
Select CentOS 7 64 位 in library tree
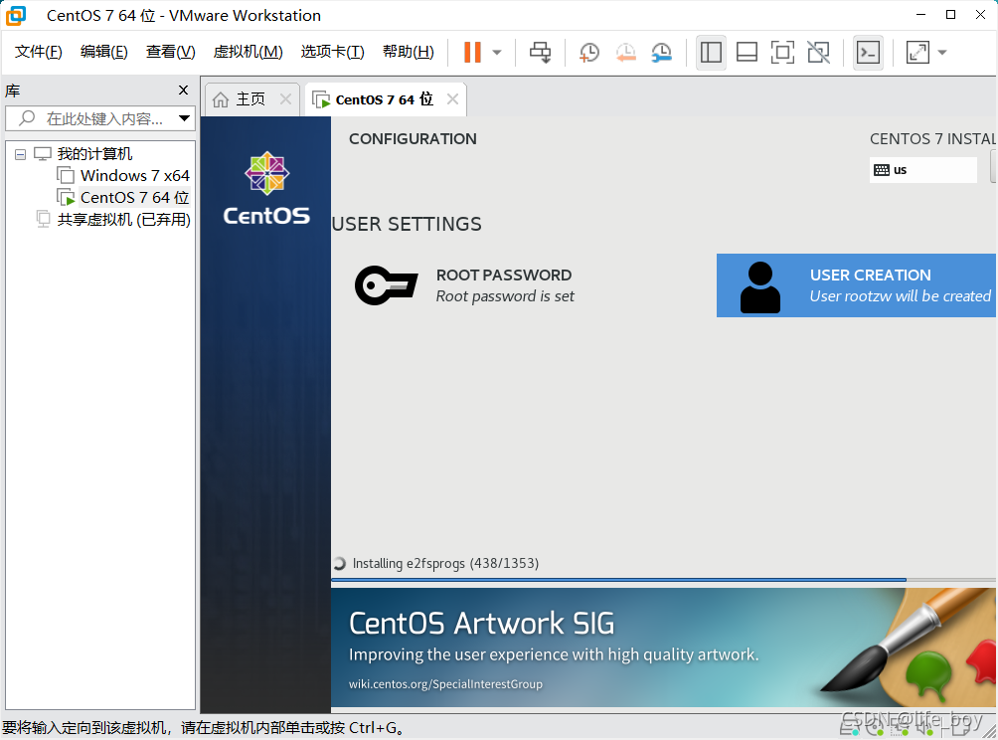click(134, 197)
